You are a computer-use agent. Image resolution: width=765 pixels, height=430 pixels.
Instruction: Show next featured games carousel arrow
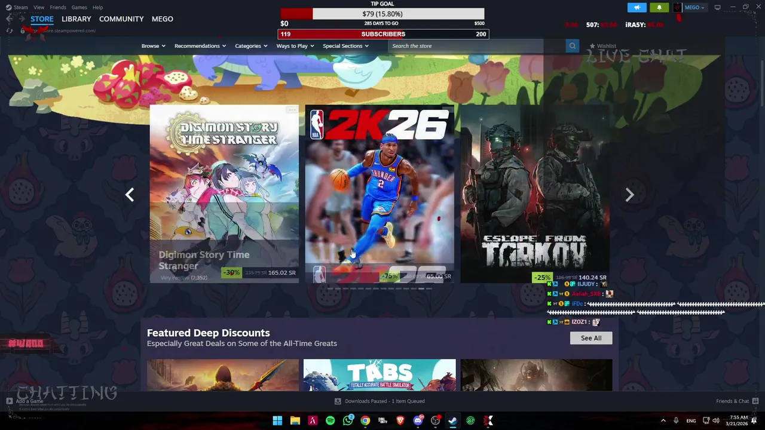click(x=629, y=195)
